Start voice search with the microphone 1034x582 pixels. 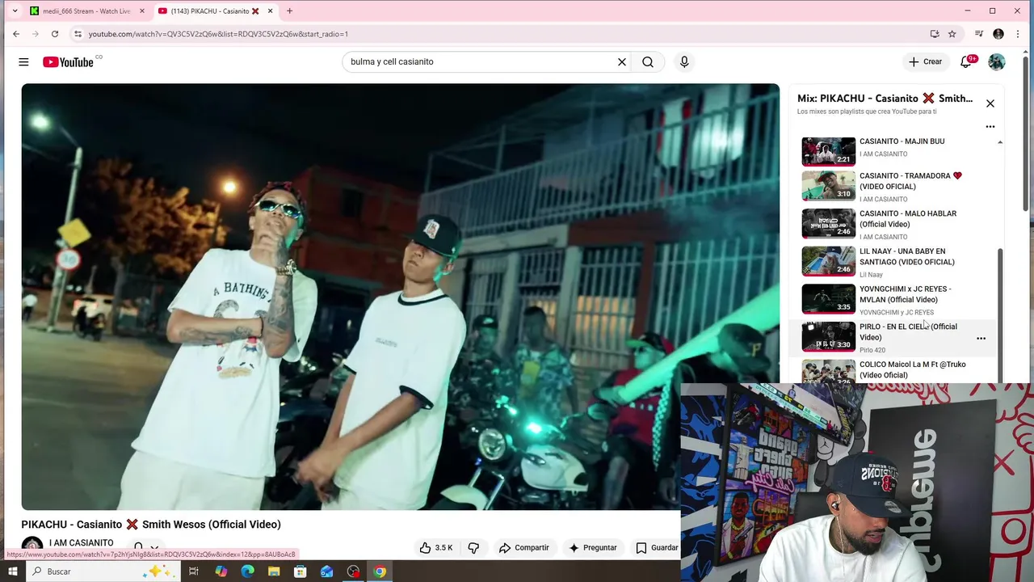click(x=684, y=61)
